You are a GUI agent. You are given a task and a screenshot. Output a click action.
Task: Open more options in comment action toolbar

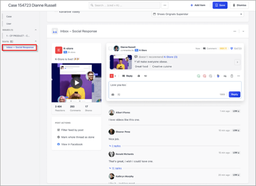tap(239, 76)
